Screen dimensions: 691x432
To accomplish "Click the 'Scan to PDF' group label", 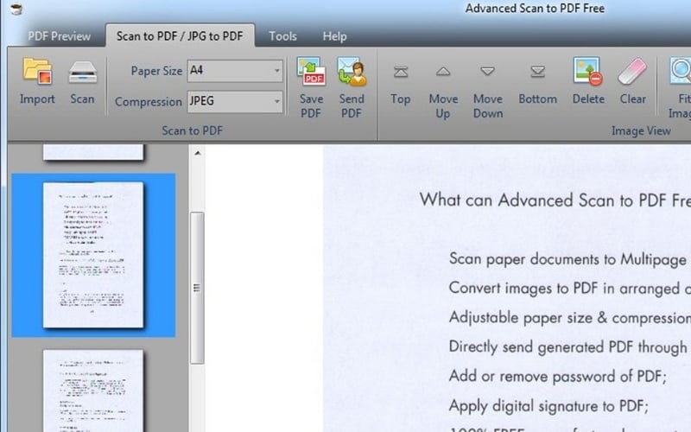I will [x=192, y=130].
